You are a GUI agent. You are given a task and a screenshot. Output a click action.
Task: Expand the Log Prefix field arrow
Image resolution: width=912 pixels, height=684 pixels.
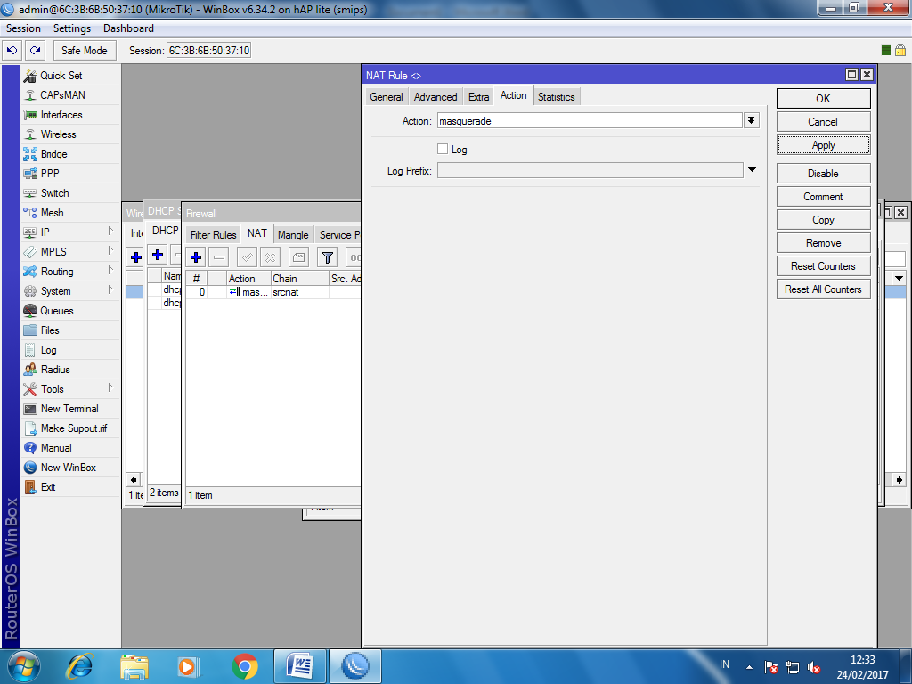pos(752,170)
